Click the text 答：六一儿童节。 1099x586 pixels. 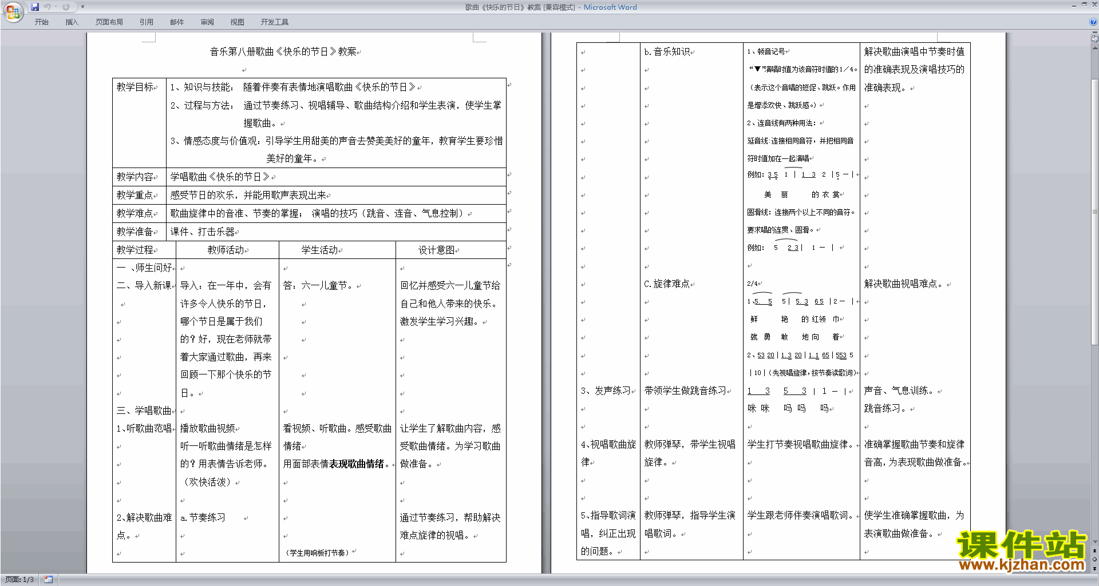tap(319, 285)
